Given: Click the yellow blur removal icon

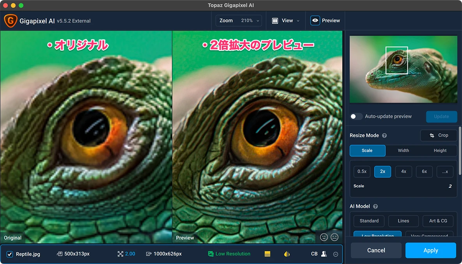Looking at the screenshot, I should 287,254.
